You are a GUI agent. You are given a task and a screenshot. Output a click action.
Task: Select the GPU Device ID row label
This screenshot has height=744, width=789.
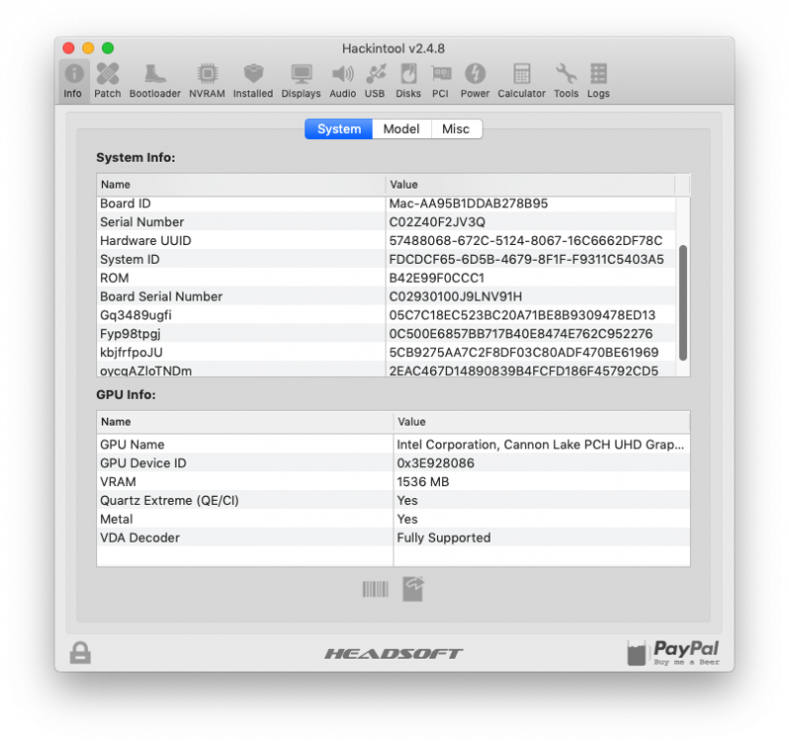tap(143, 463)
